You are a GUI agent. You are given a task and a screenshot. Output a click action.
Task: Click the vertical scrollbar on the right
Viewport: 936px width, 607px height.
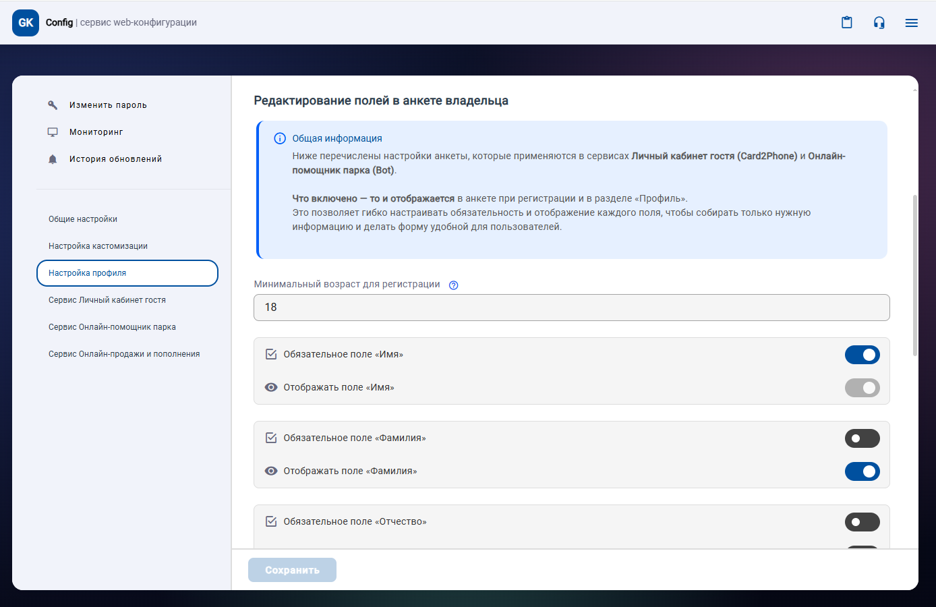[x=914, y=275]
